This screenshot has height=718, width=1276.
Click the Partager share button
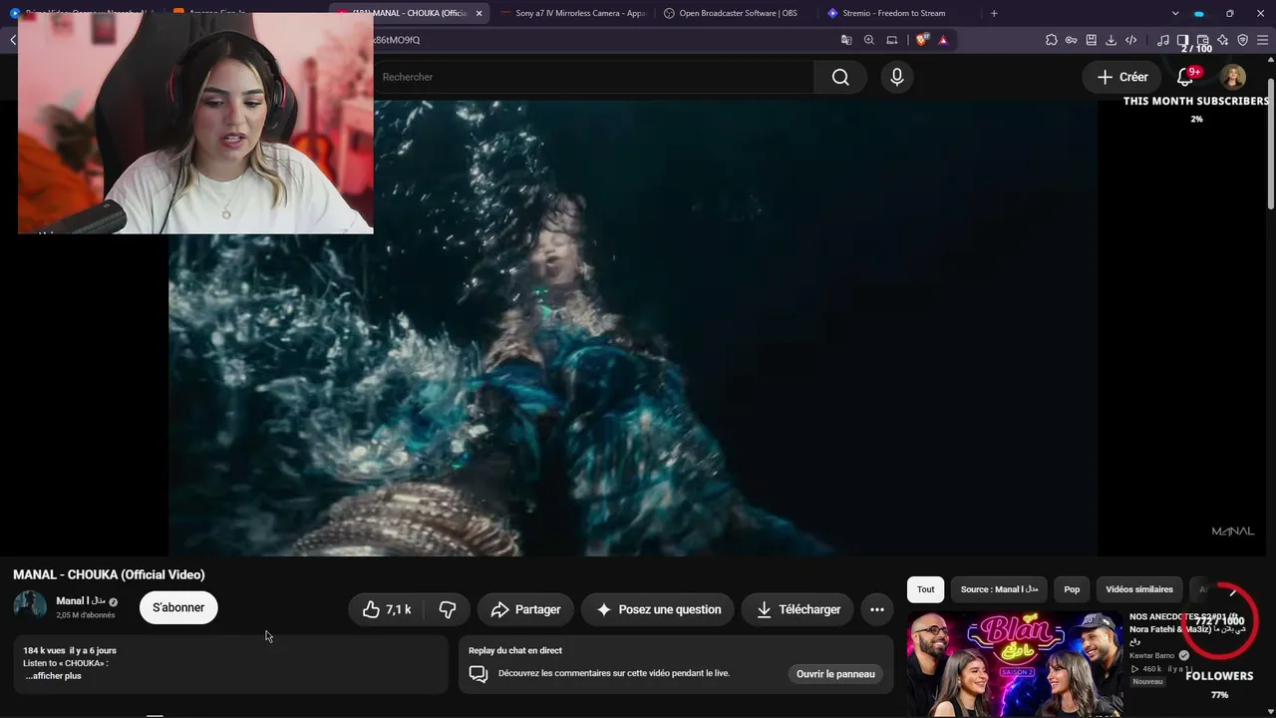point(525,609)
